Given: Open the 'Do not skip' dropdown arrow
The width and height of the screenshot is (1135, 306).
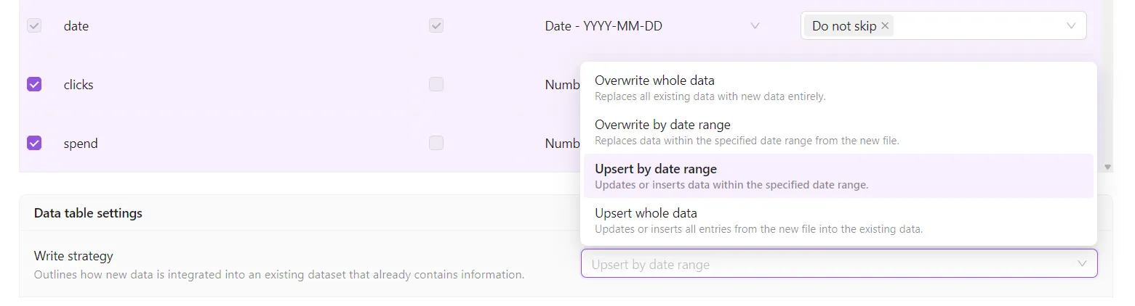Looking at the screenshot, I should click(x=1070, y=25).
